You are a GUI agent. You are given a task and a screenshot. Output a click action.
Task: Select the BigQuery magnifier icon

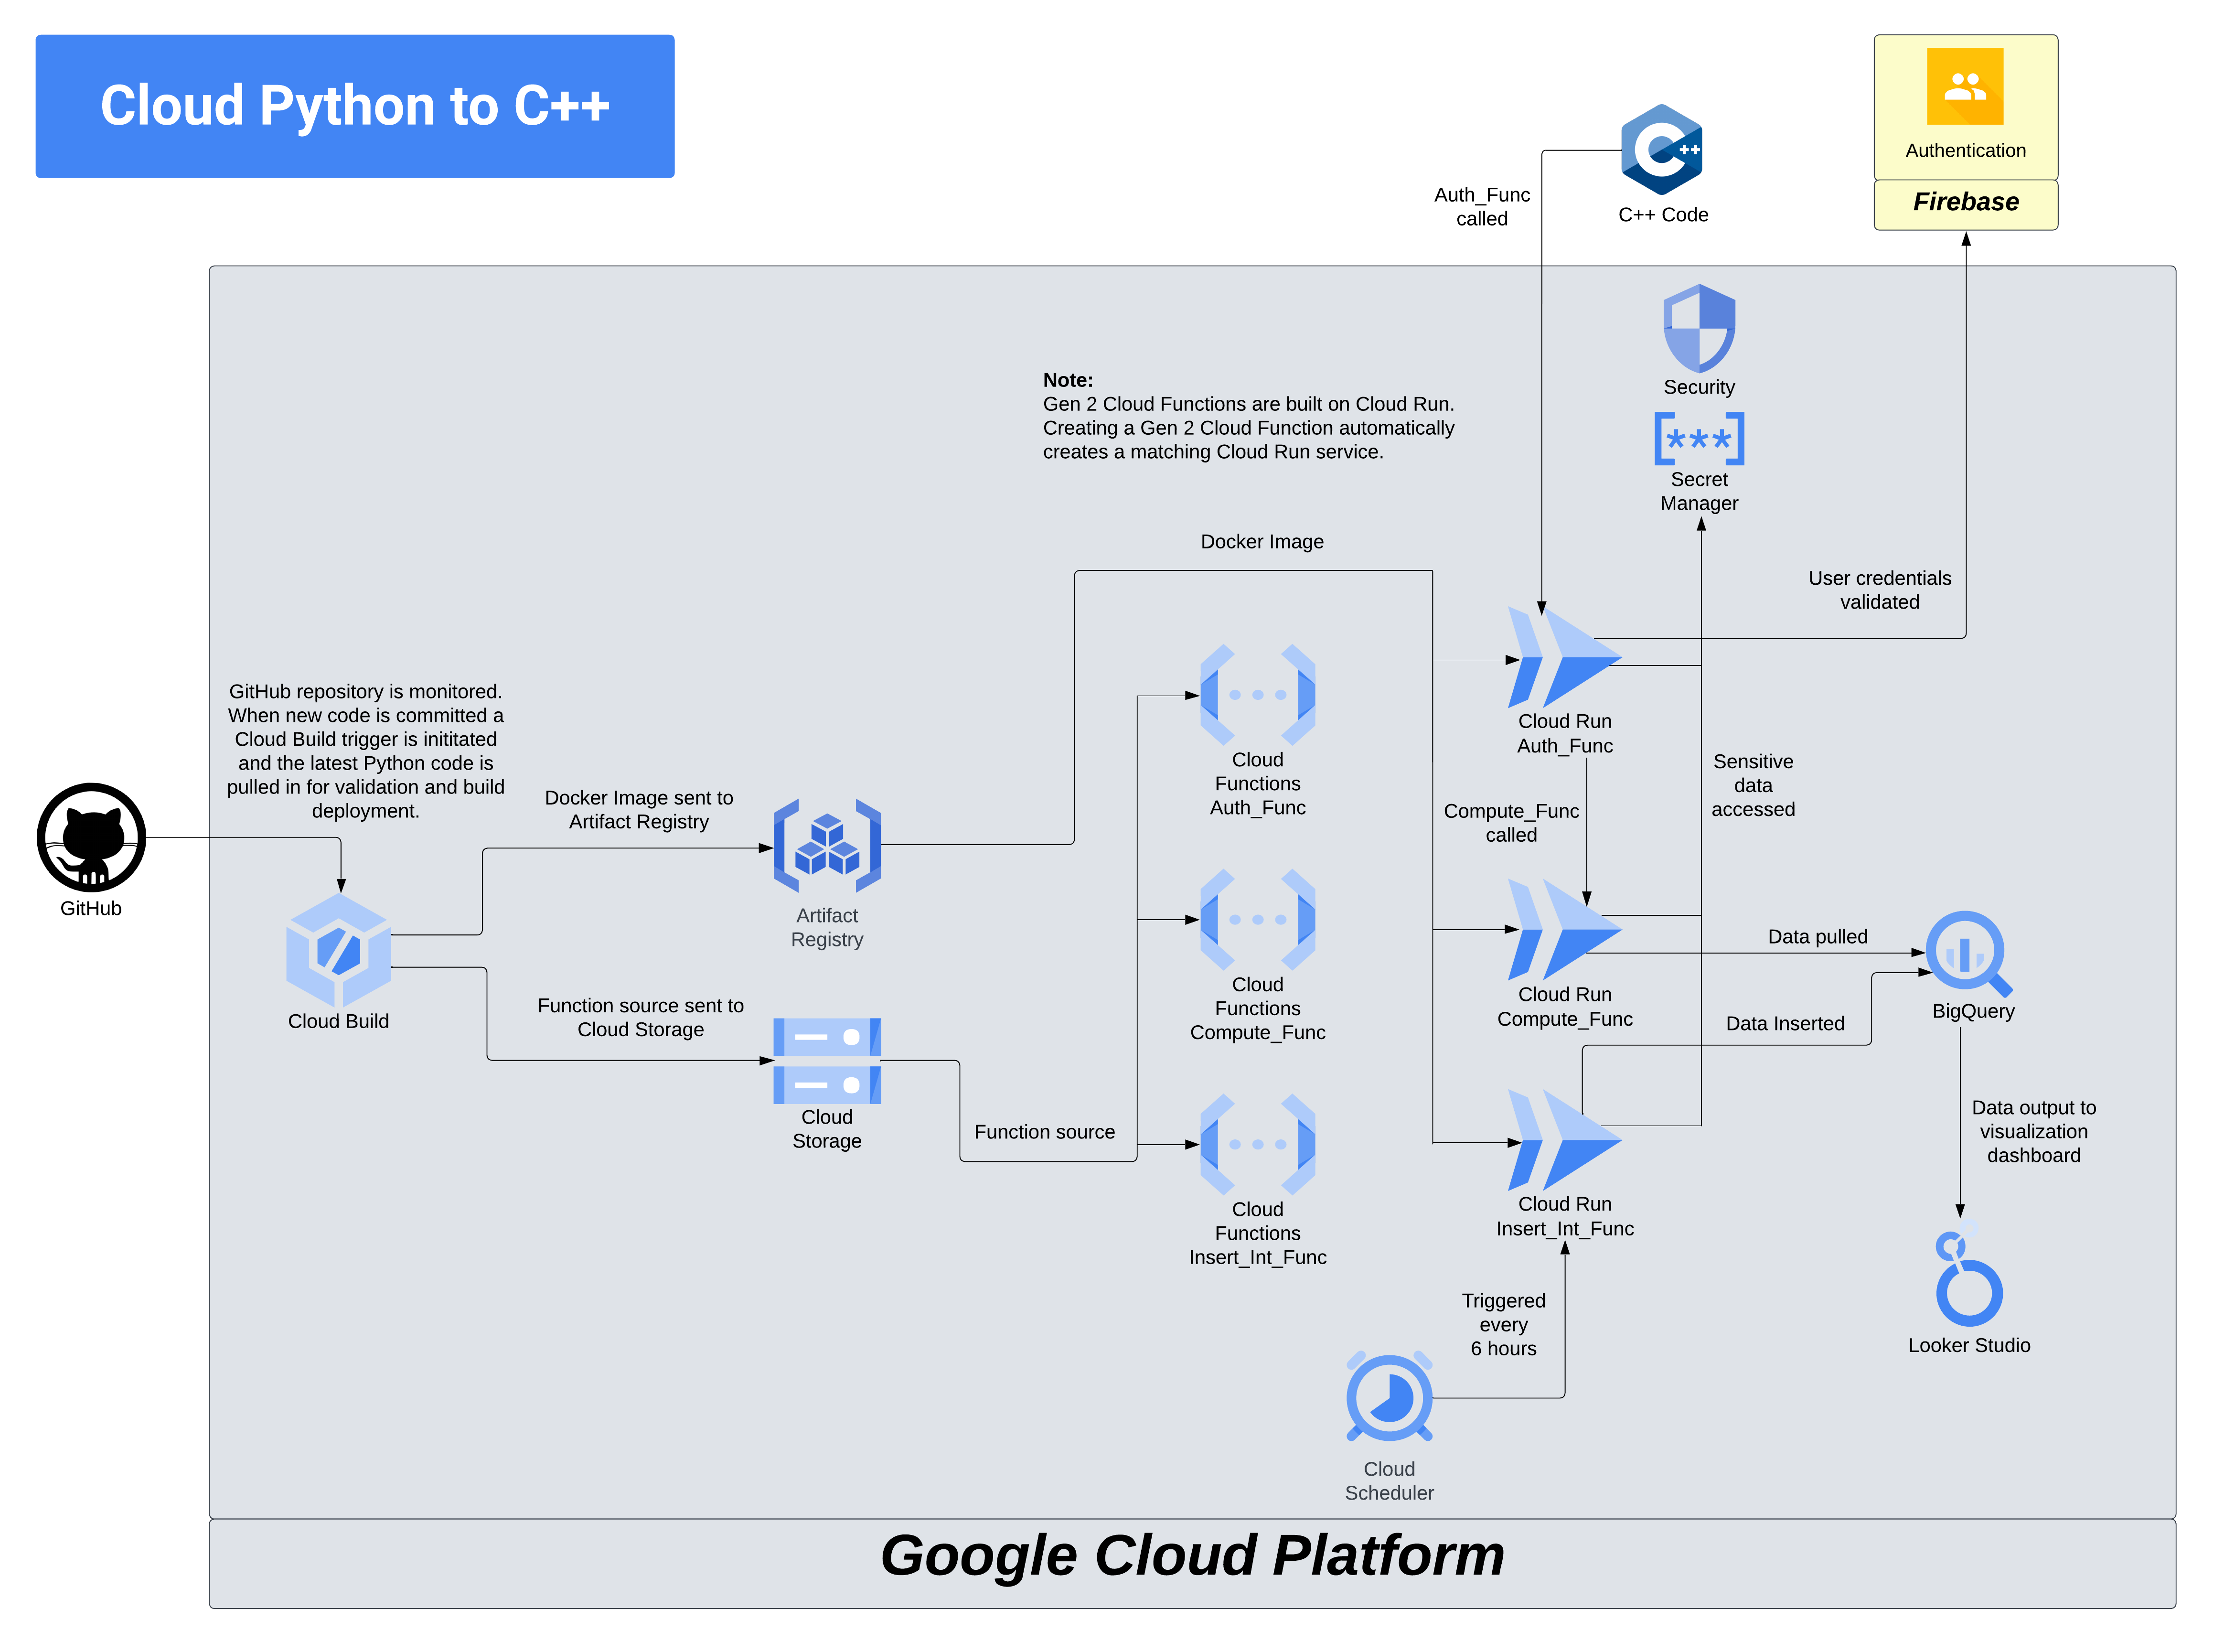pyautogui.click(x=1967, y=953)
